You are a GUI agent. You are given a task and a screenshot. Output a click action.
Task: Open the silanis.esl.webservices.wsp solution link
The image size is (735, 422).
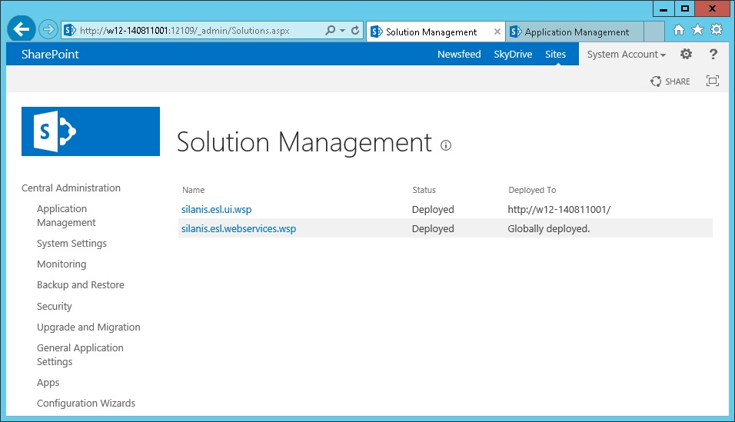[x=238, y=228]
